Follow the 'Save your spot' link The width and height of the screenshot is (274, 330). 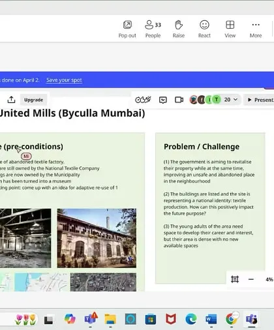tap(64, 80)
